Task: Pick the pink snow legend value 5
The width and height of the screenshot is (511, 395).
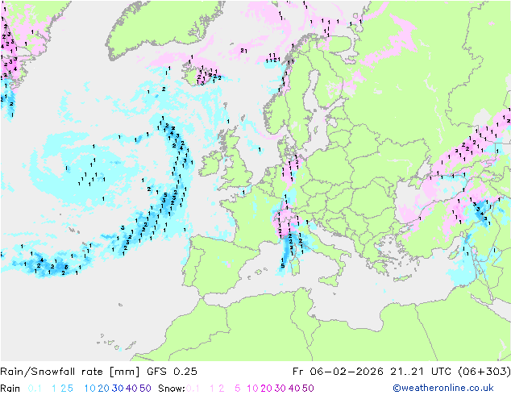Action: pyautogui.click(x=238, y=389)
